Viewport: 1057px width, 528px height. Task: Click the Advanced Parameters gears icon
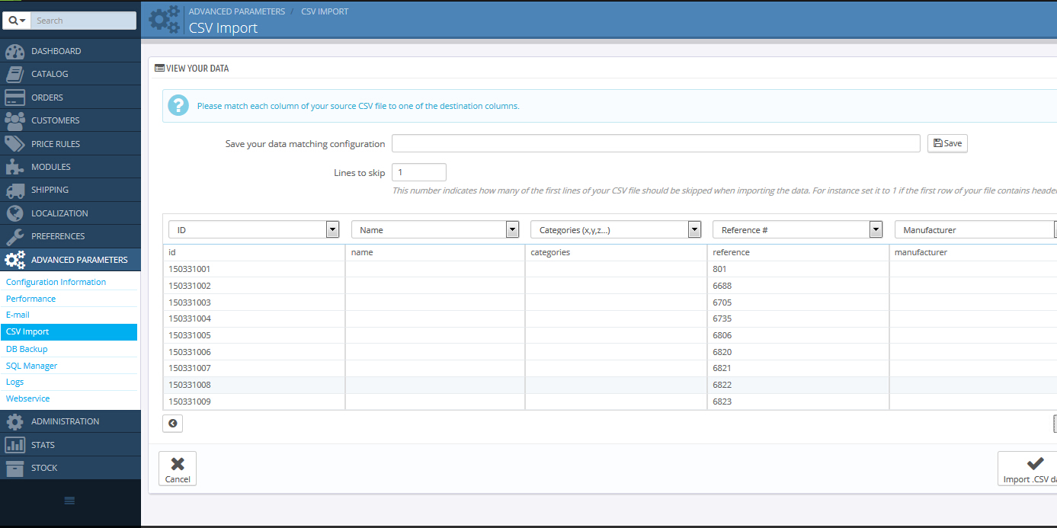point(14,260)
